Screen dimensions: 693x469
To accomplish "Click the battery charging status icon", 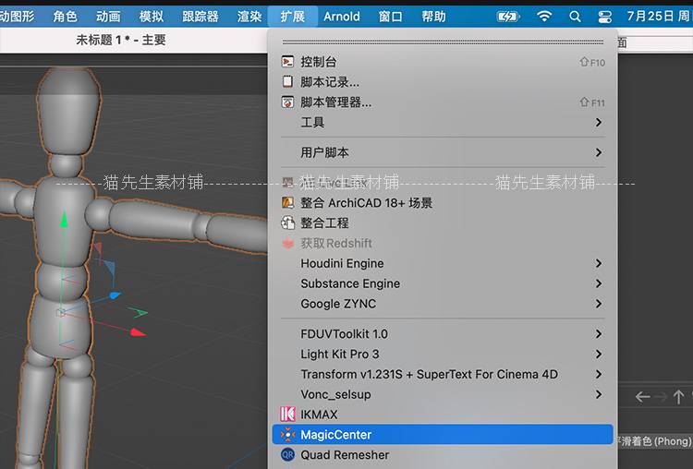I will 508,17.
